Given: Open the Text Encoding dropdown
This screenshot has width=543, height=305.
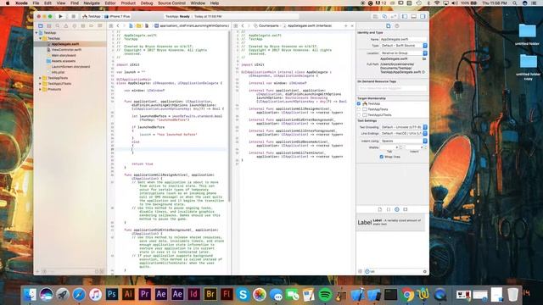Looking at the screenshot, I should coord(404,127).
